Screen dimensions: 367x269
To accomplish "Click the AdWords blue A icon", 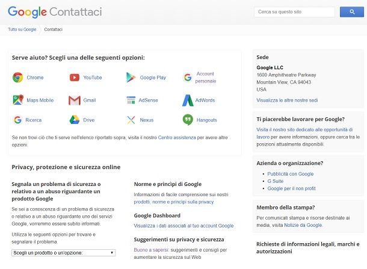I will (x=188, y=100).
